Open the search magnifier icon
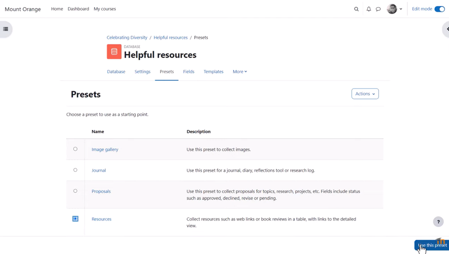Image resolution: width=449 pixels, height=254 pixels. coord(356,9)
